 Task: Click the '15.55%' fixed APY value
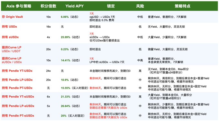(65, 88)
